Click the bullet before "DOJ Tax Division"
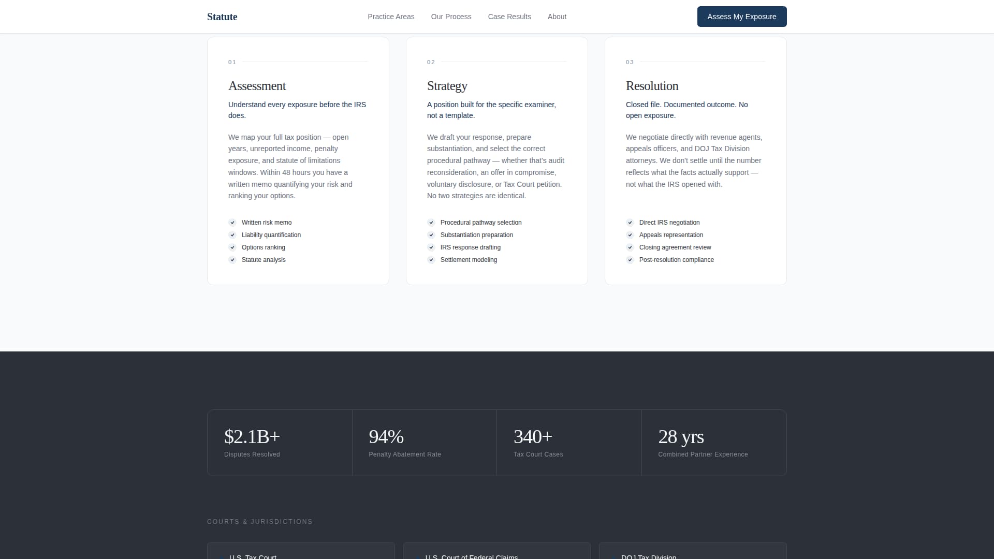 tap(613, 557)
